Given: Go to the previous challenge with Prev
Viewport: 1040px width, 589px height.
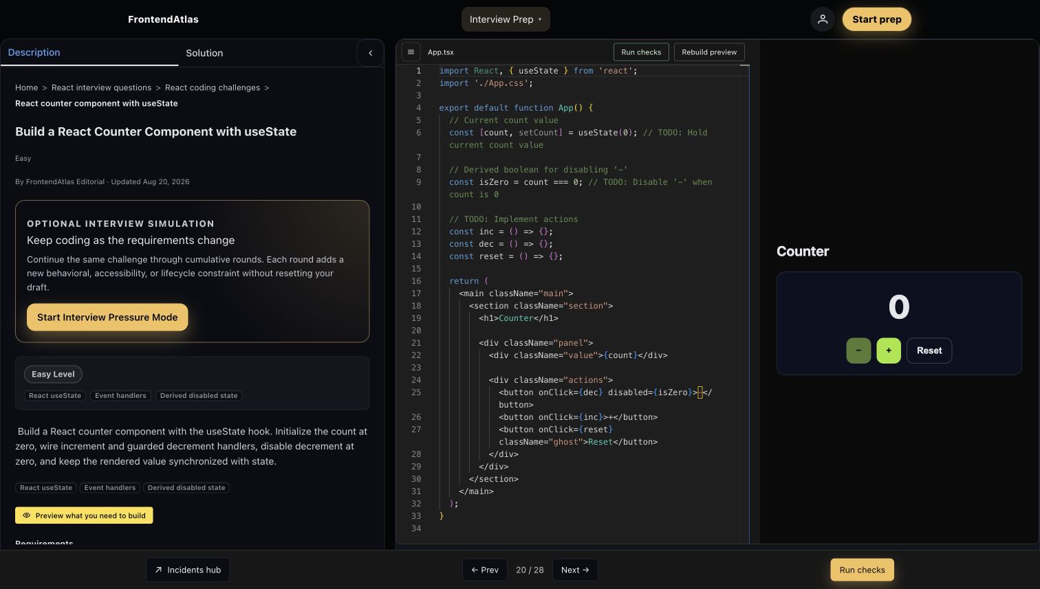Looking at the screenshot, I should (x=485, y=570).
